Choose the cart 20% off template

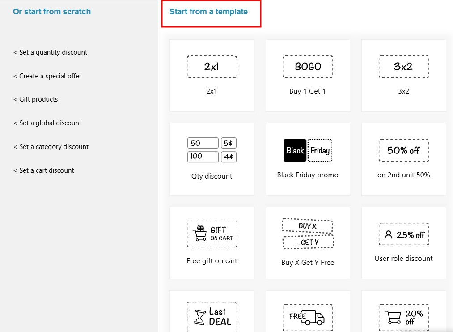click(x=403, y=317)
